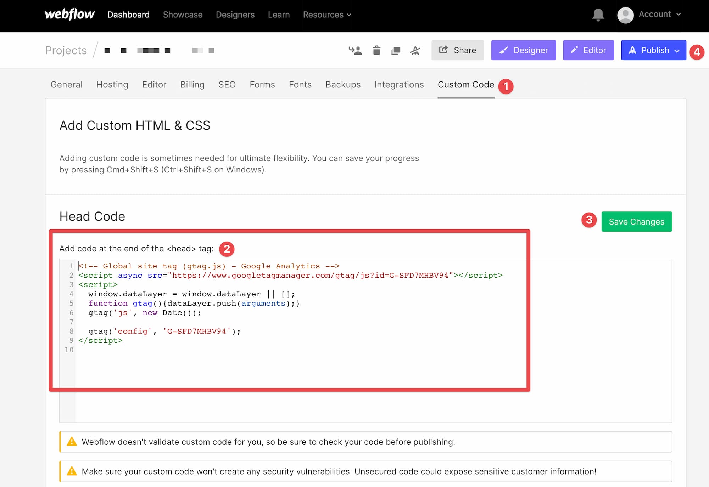Click the delete project trash icon
This screenshot has height=487, width=709.
(376, 51)
